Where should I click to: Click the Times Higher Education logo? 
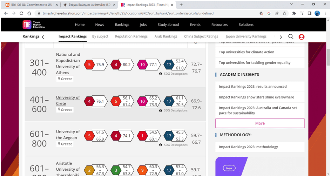tap(34, 25)
